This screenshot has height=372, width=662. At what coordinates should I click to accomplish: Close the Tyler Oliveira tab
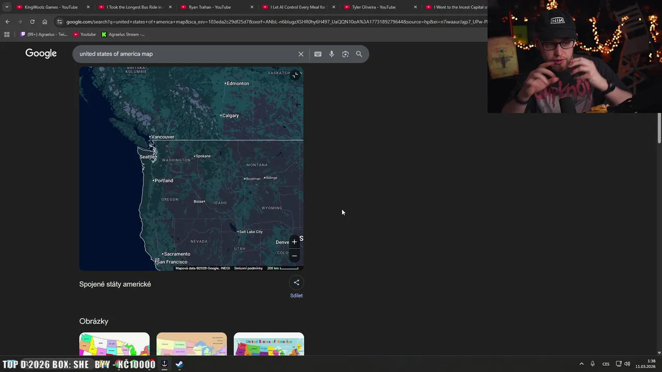click(x=415, y=7)
